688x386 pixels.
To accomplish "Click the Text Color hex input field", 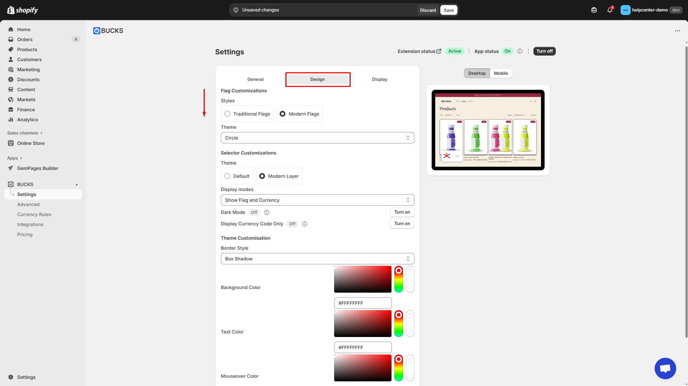I will coord(362,347).
